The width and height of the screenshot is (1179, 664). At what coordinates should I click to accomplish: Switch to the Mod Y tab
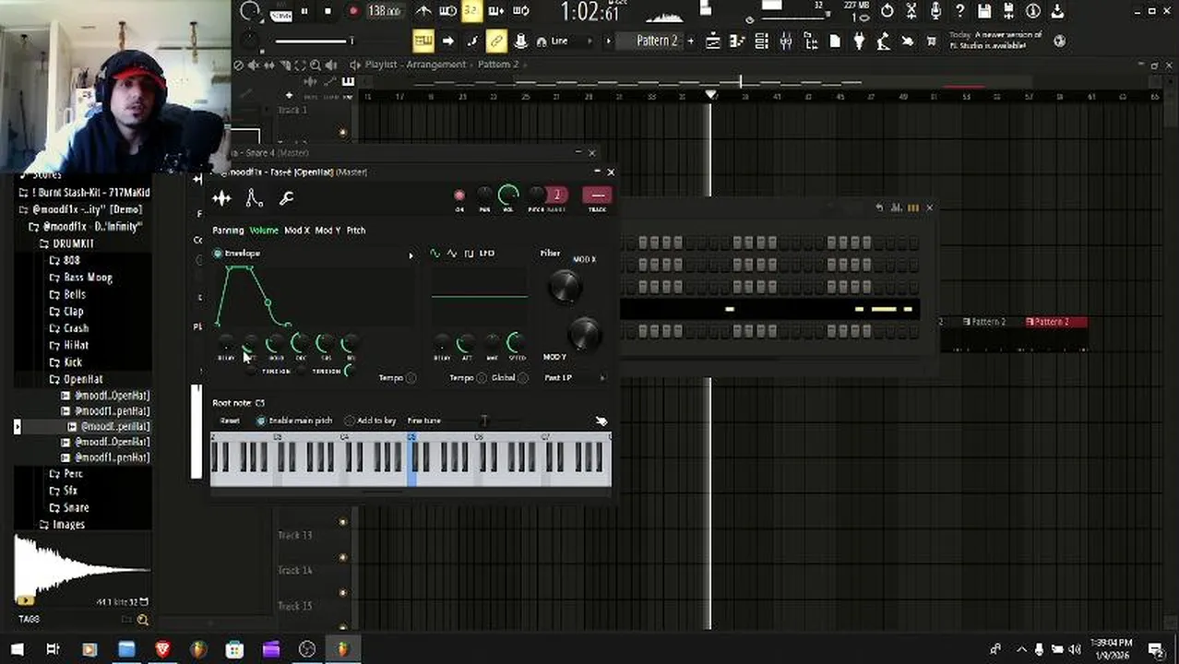(327, 231)
